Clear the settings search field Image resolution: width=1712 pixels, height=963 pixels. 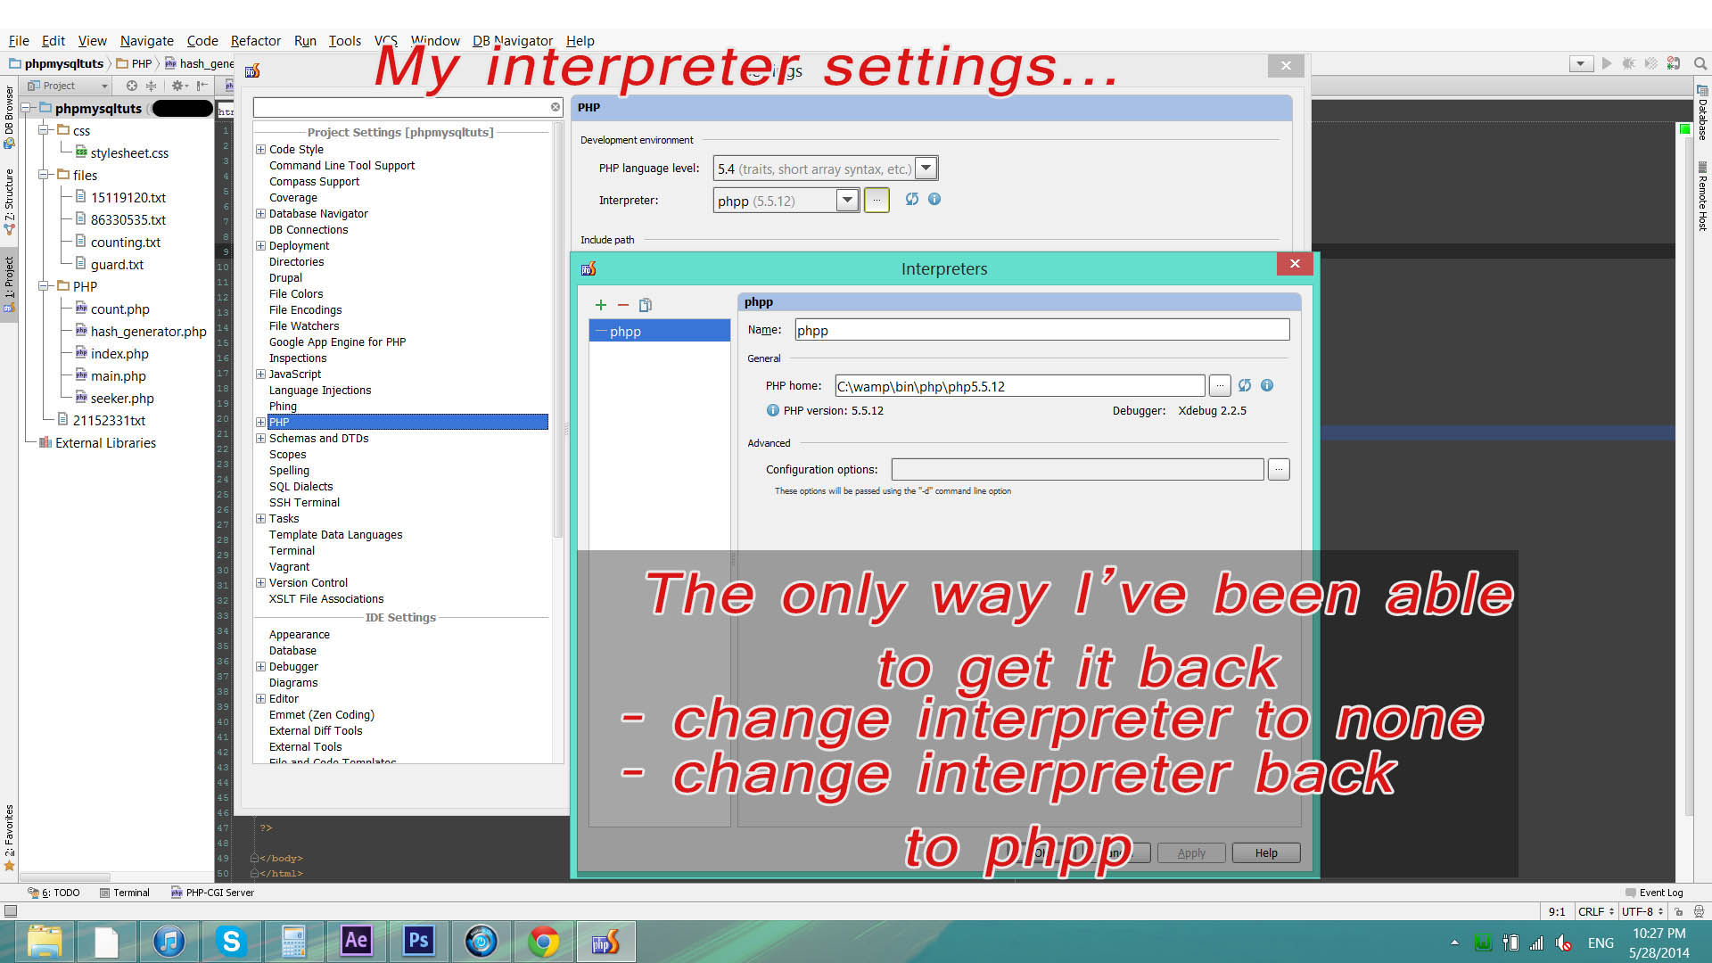[556, 107]
